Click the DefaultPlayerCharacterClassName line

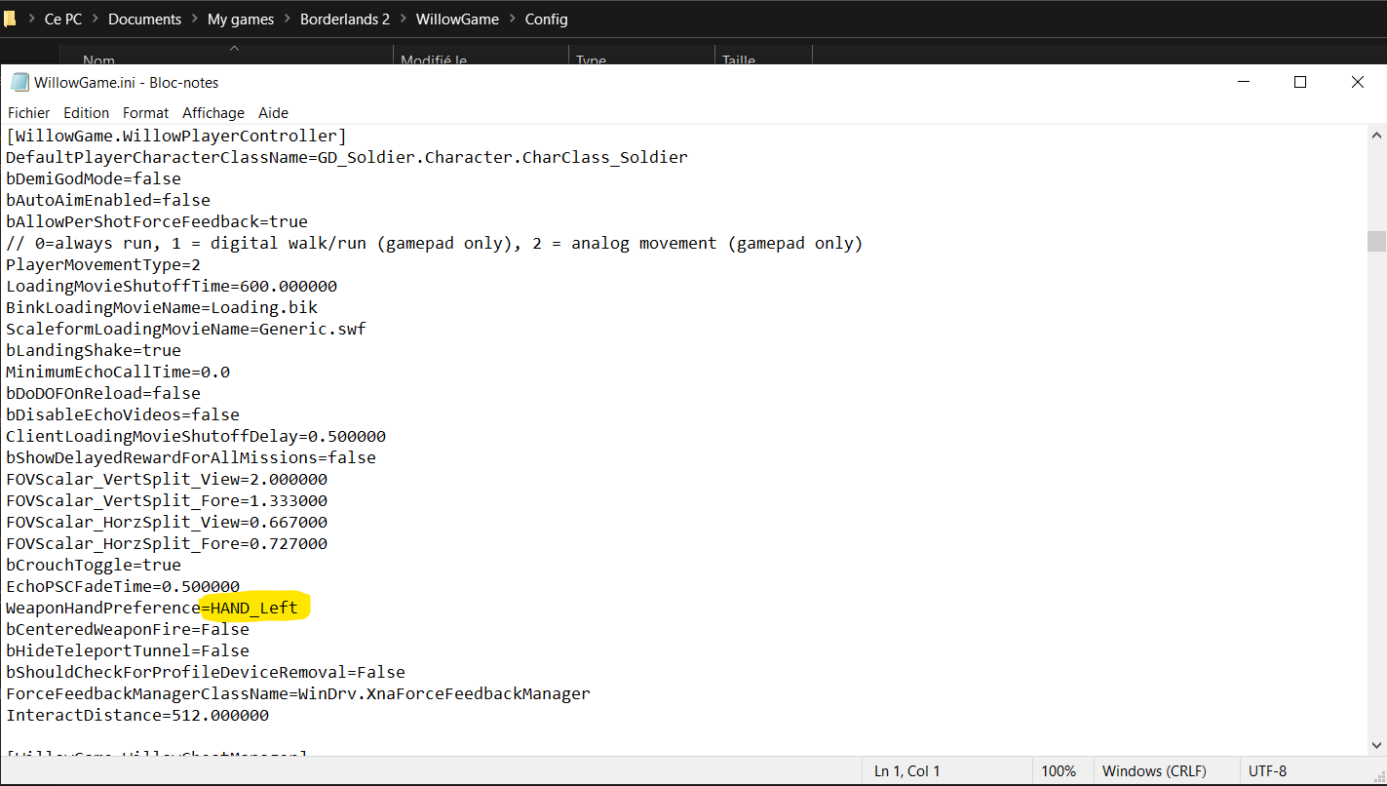(x=347, y=157)
